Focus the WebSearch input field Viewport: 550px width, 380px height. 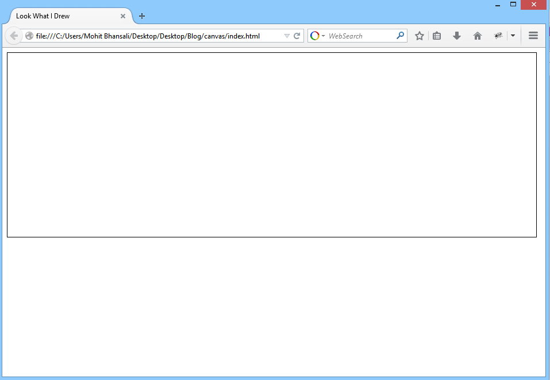point(359,36)
